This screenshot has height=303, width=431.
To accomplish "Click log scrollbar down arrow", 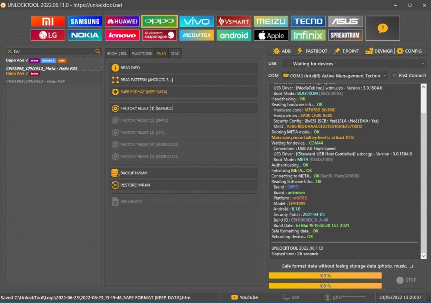I will [x=423, y=256].
